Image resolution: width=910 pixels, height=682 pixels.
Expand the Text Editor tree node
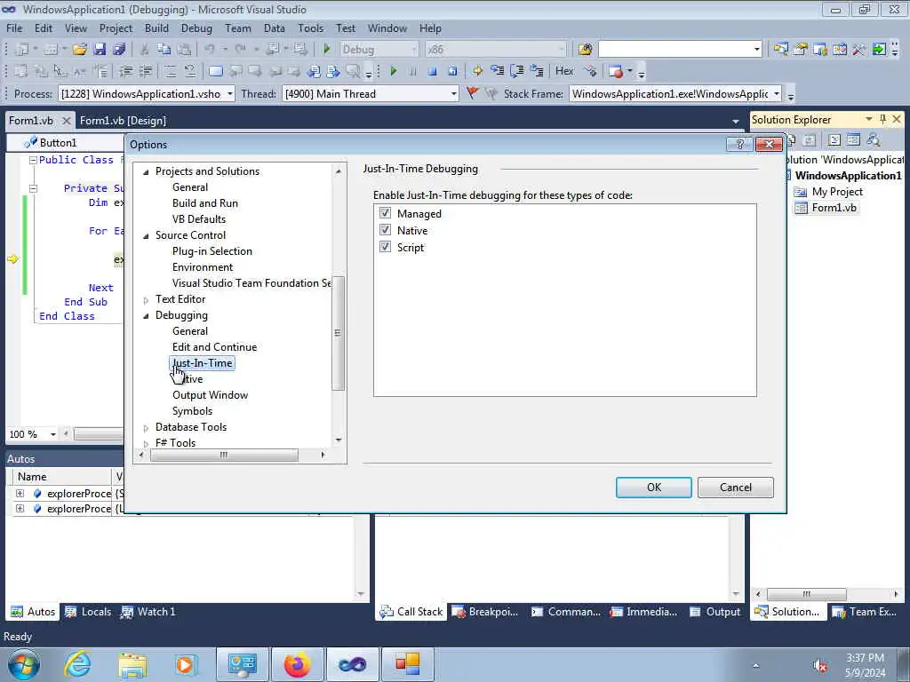tap(147, 300)
